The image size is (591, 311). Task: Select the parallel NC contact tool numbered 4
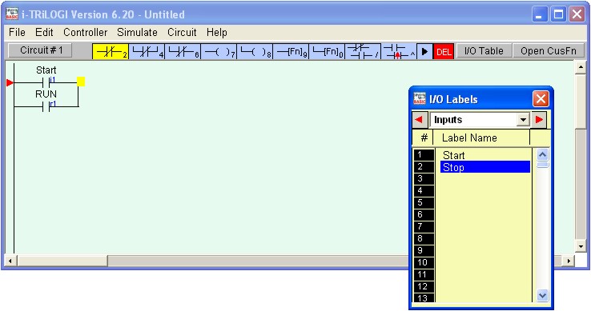147,51
